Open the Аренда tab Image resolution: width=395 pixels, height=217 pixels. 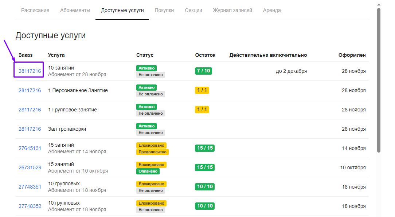[x=272, y=10]
